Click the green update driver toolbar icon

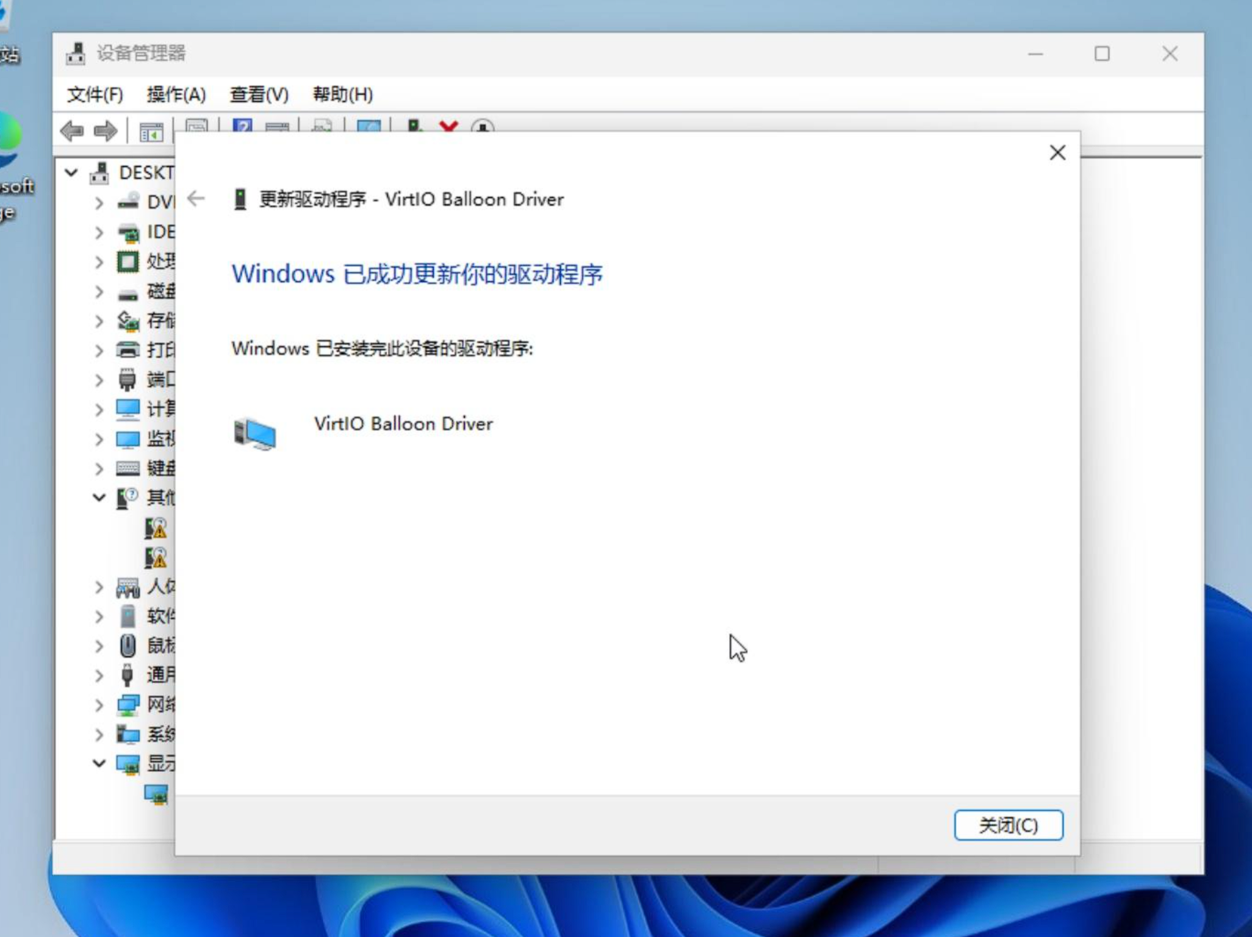pos(415,126)
